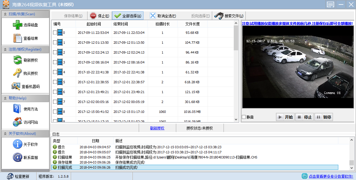
Task: Open 关于软件 info icon
Action: (x=17, y=144)
